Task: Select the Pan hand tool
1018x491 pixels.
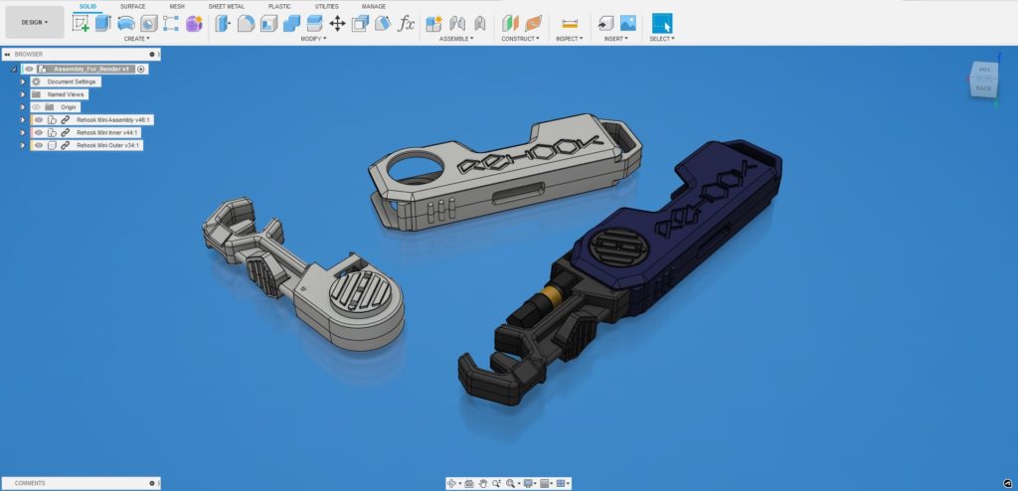Action: tap(483, 483)
